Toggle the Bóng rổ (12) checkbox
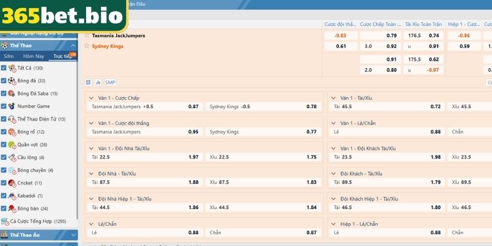492x246 pixels. [4, 132]
